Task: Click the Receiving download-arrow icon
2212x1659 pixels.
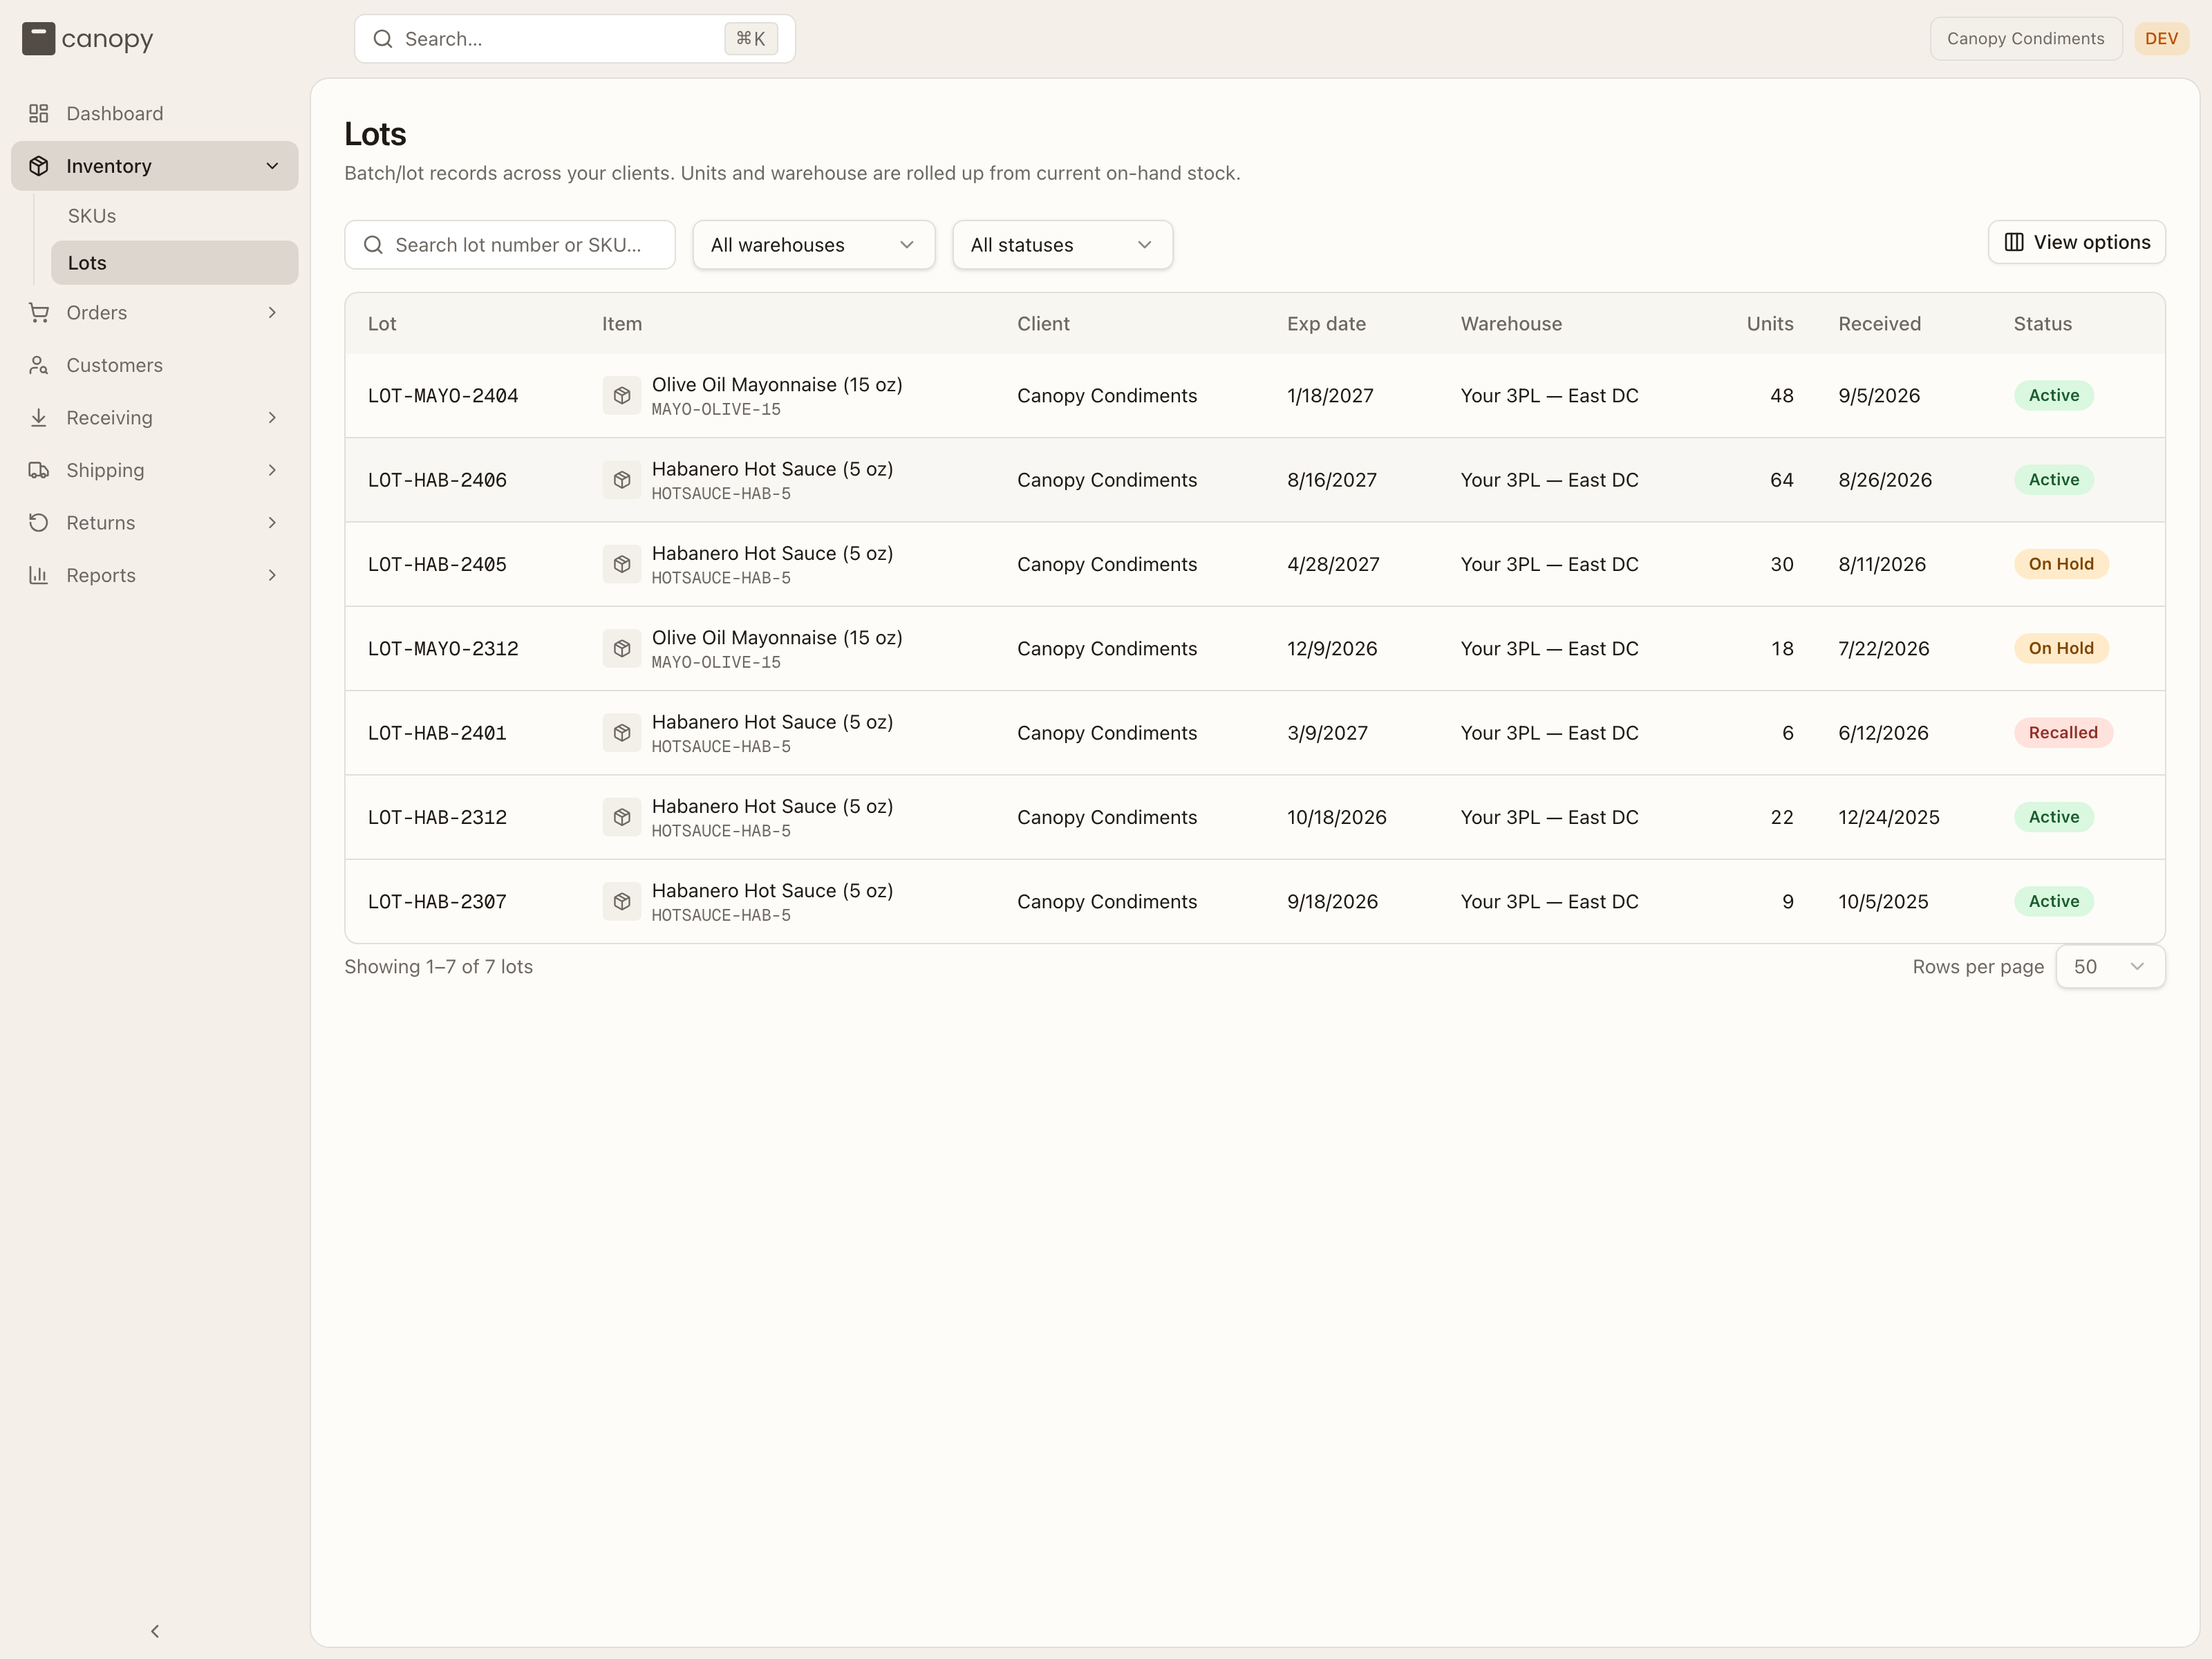Action: click(x=39, y=418)
